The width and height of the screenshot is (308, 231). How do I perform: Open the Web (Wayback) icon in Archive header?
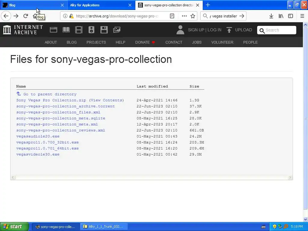tap(54, 30)
